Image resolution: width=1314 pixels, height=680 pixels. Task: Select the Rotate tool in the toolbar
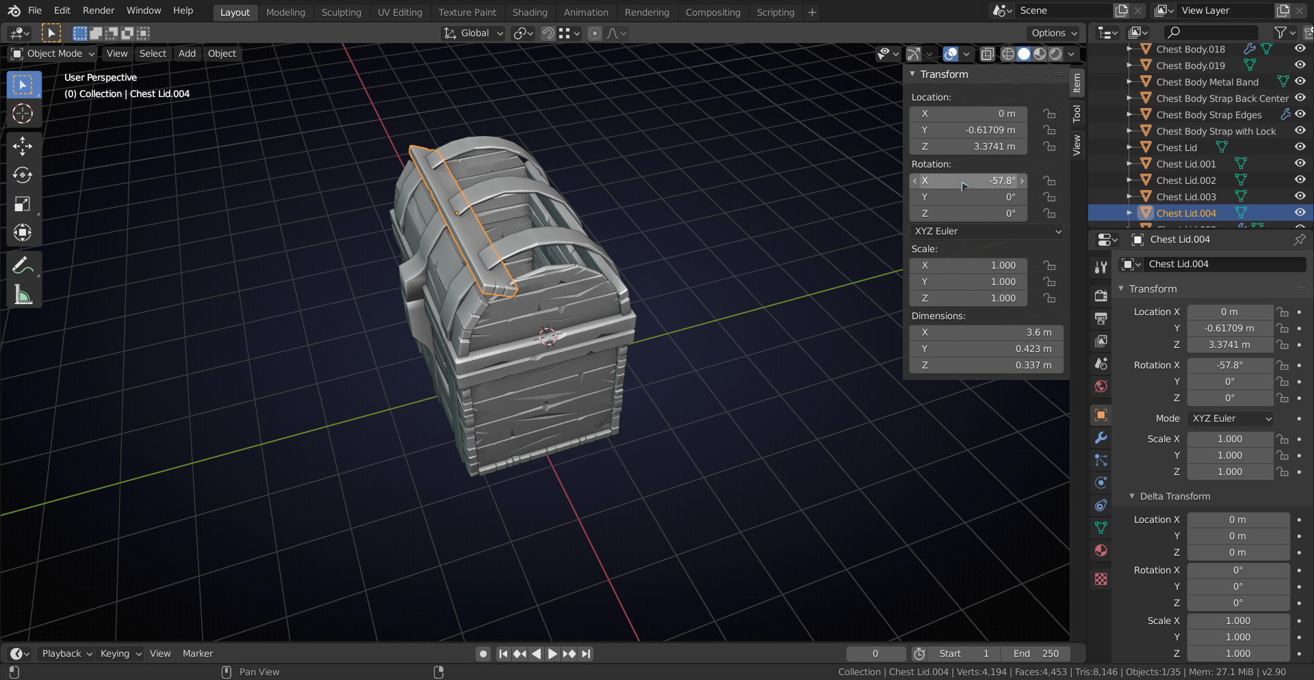point(23,175)
